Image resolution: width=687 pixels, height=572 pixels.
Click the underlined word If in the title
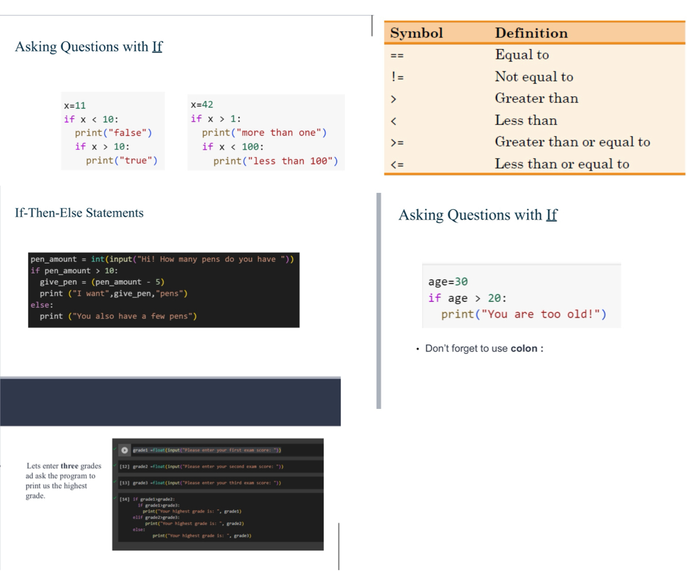point(157,46)
